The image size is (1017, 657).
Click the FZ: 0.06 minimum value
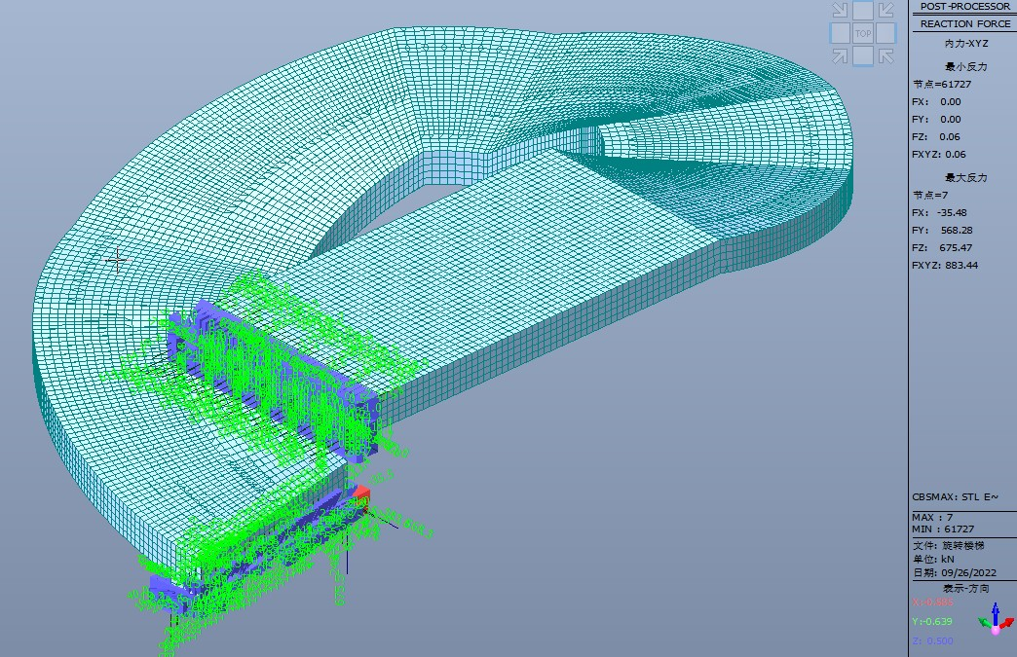(936, 136)
